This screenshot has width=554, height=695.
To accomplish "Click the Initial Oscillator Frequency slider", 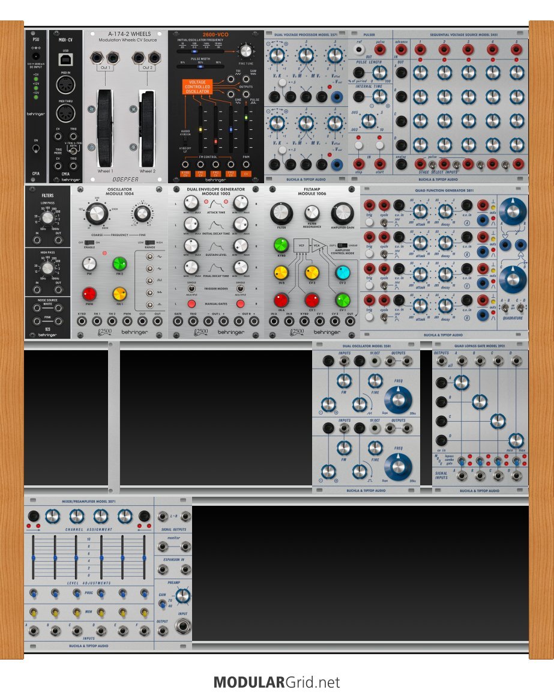I will click(x=200, y=52).
